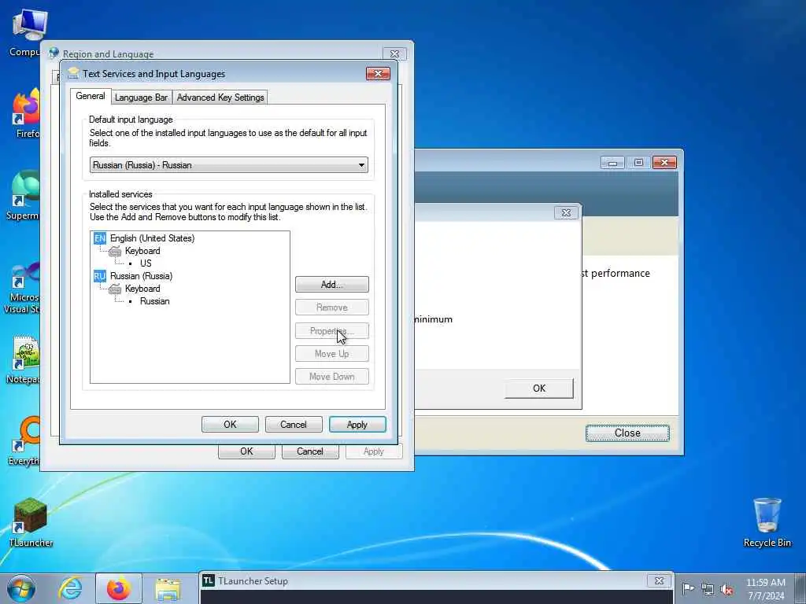Close the TLauncher Setup taskbar preview

tap(659, 581)
